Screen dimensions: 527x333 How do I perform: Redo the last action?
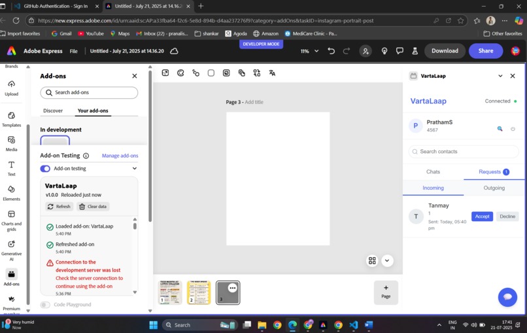pos(346,51)
